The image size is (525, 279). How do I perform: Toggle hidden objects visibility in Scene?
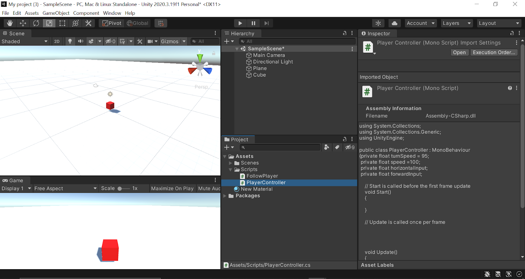pyautogui.click(x=110, y=41)
